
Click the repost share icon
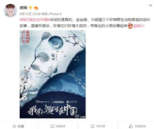(x=52, y=126)
